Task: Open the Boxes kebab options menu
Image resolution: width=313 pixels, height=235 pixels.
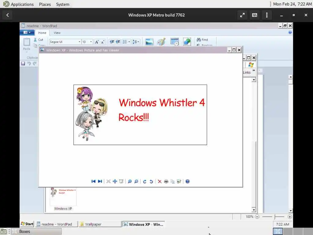Action: (267, 15)
